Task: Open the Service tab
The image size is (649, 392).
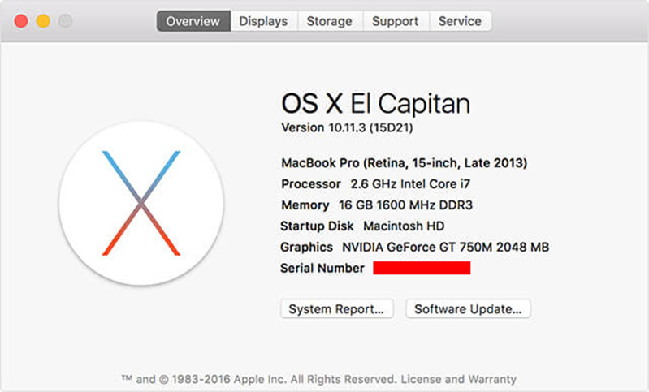Action: (x=460, y=21)
